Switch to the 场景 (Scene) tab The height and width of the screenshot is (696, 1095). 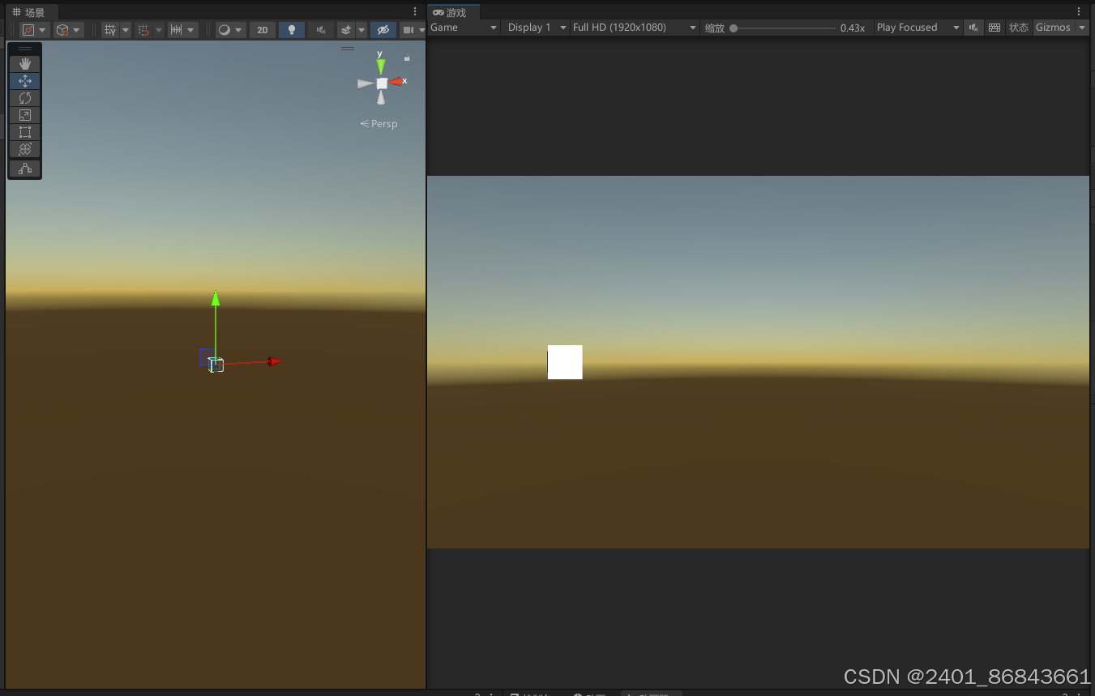coord(31,11)
